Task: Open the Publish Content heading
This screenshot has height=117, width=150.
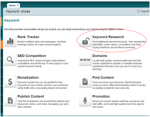Action: tap(31, 97)
